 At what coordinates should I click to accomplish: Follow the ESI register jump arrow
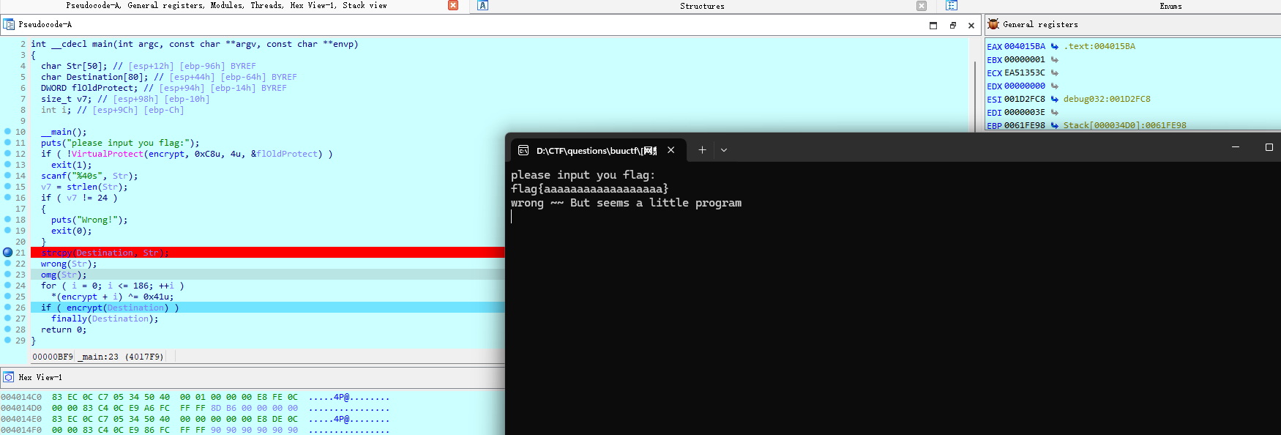[x=1055, y=99]
